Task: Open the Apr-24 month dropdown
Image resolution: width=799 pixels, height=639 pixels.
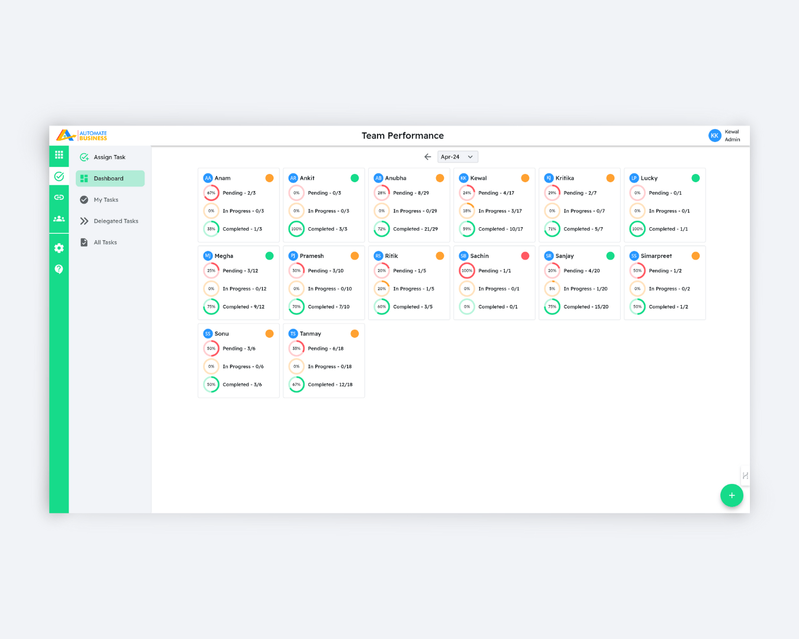Action: point(458,157)
